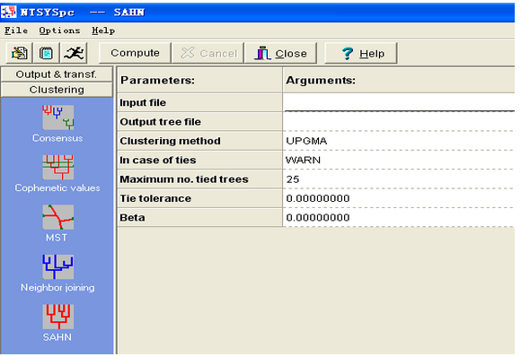521x357 pixels.
Task: Click the Cancel button
Action: pyautogui.click(x=208, y=53)
